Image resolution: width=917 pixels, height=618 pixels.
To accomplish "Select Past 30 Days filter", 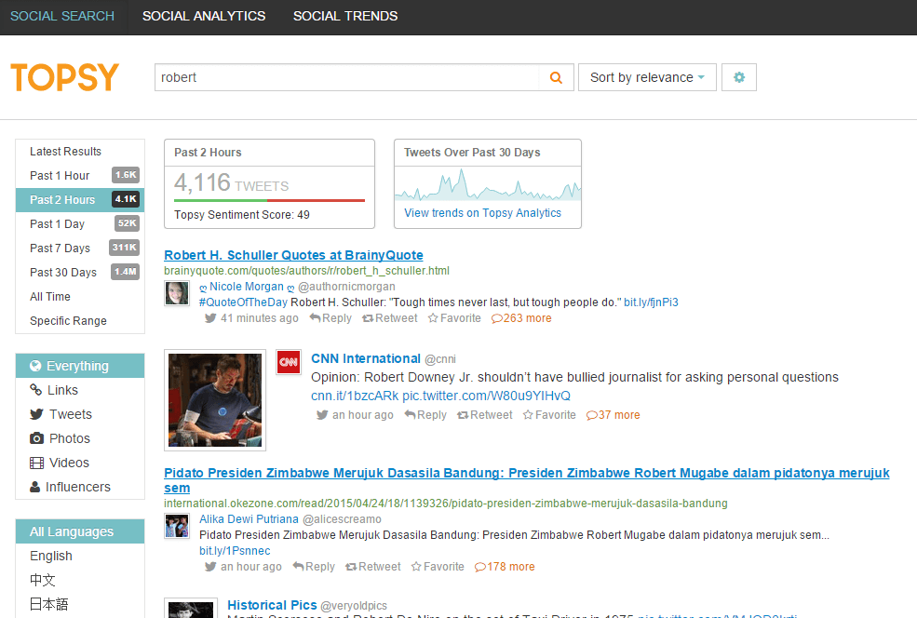I will (x=80, y=273).
